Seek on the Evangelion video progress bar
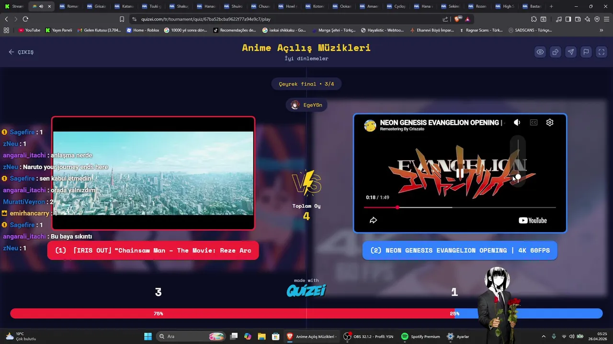 [x=460, y=207]
